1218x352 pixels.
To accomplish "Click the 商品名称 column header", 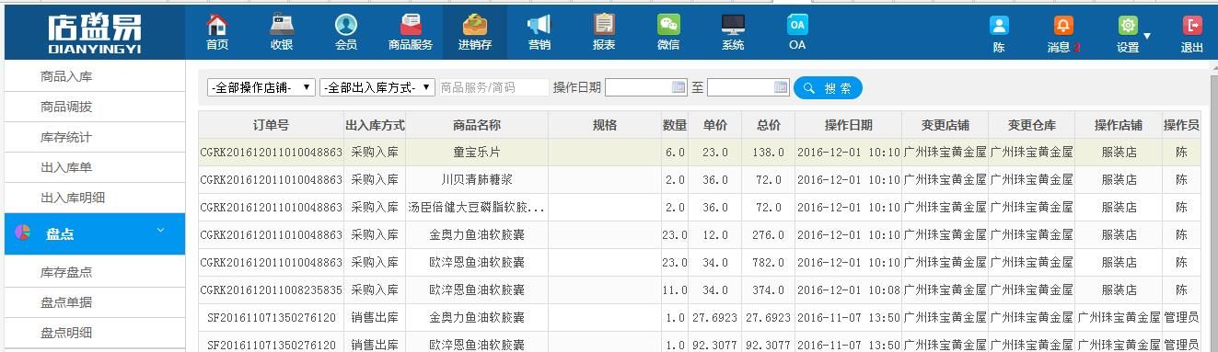I will (x=477, y=125).
